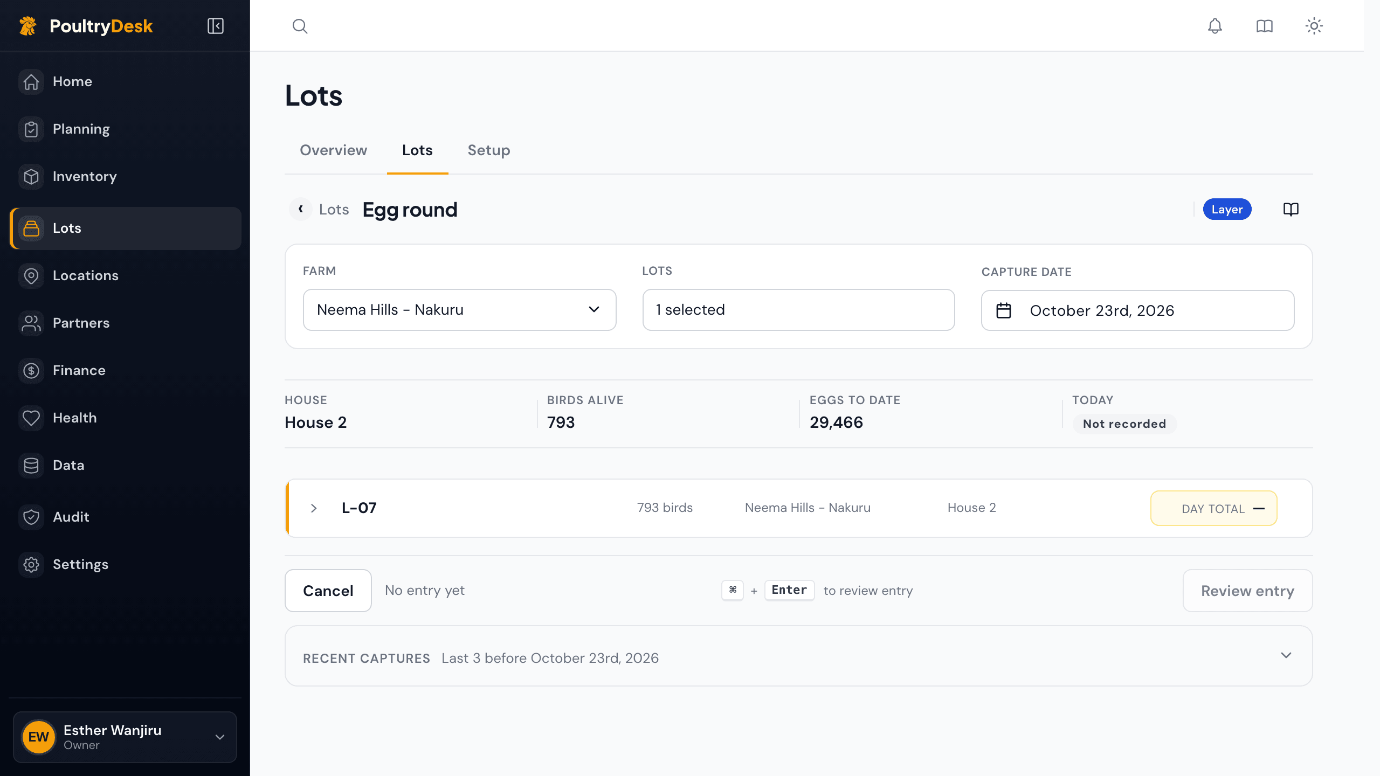This screenshot has width=1380, height=776.
Task: Click the 793 birds alive value
Action: point(561,422)
